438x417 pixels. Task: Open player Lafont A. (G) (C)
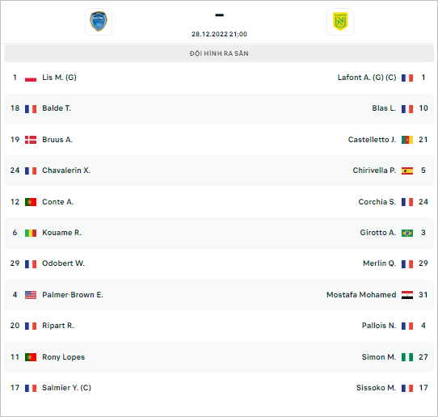(367, 78)
